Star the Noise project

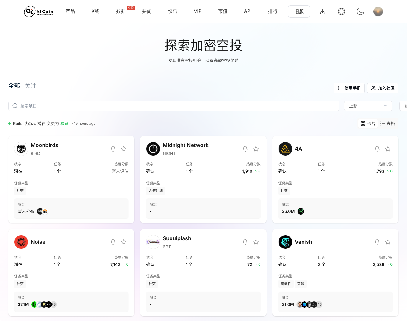tap(123, 242)
